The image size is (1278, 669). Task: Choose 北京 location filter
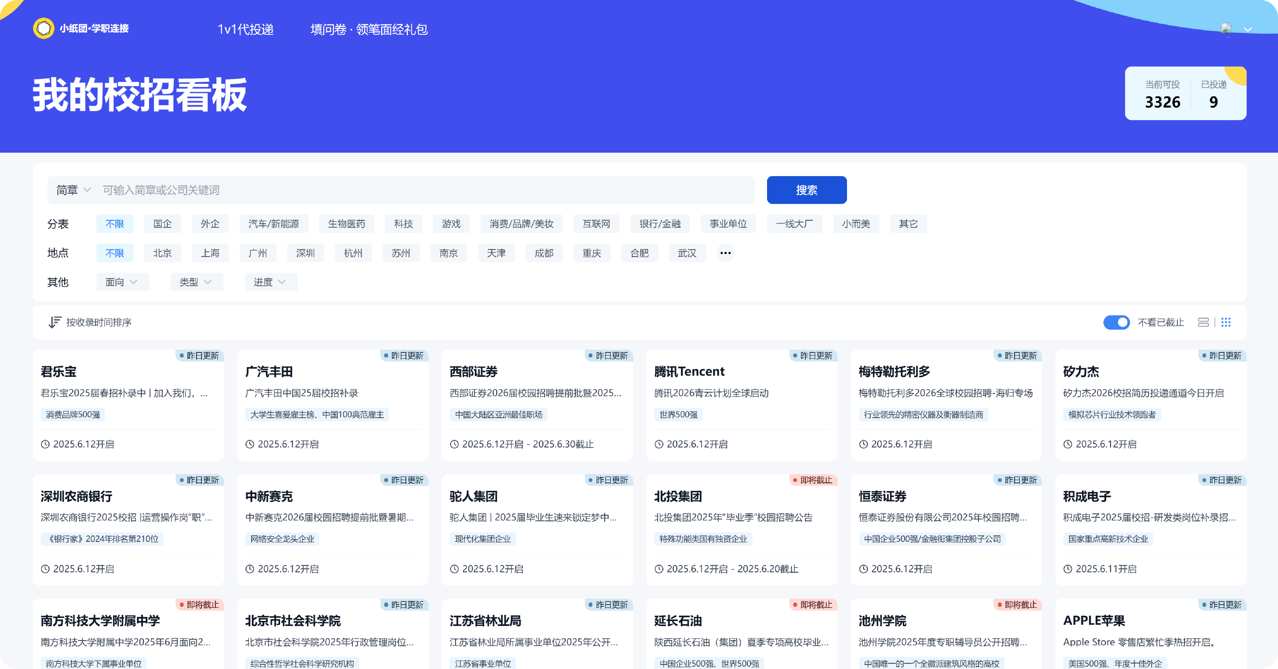pos(162,253)
